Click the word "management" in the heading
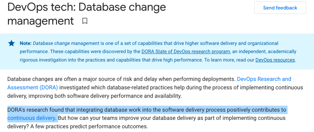The height and width of the screenshot is (132, 314). point(41,21)
